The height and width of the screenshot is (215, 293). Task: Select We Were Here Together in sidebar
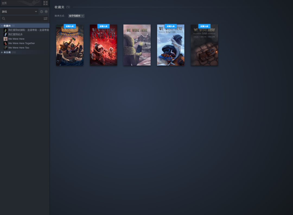point(21,43)
